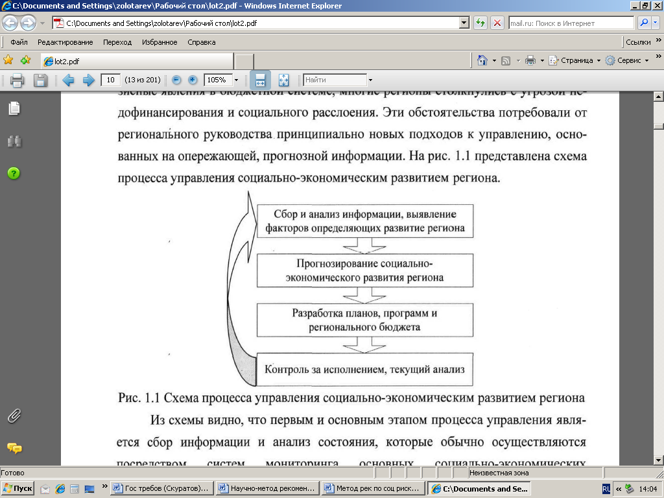This screenshot has height=498, width=664.
Task: Click the 14:04 system clock
Action: pyautogui.click(x=648, y=489)
